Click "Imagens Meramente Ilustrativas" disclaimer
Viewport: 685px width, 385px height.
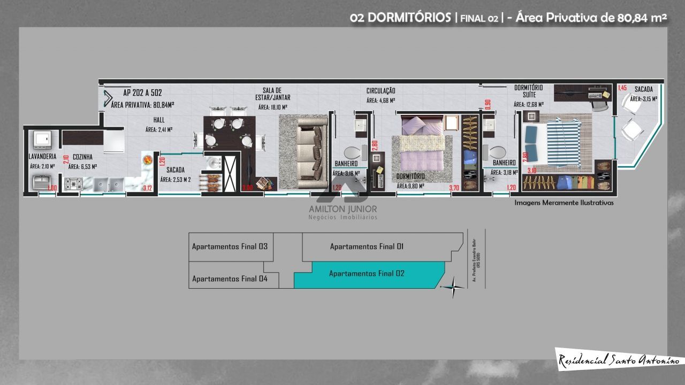[564, 203]
